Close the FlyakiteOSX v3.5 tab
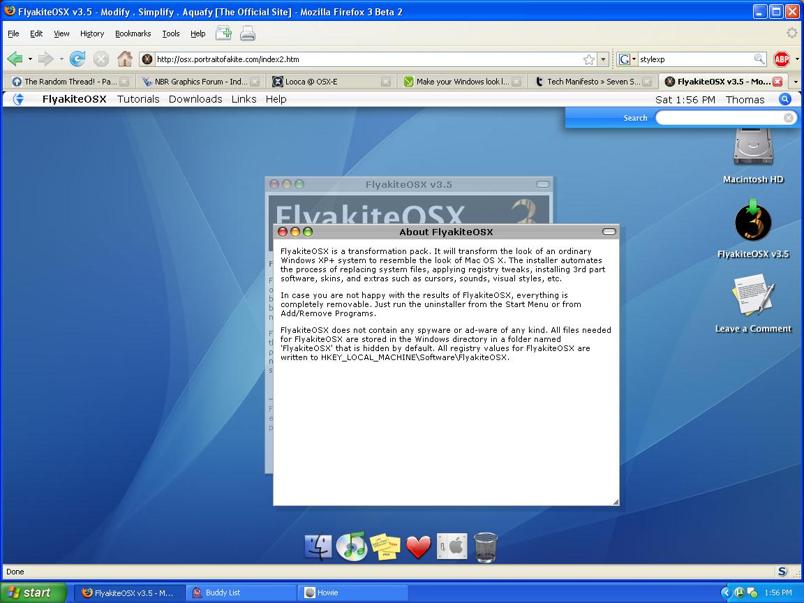Image resolution: width=804 pixels, height=603 pixels. (x=777, y=82)
